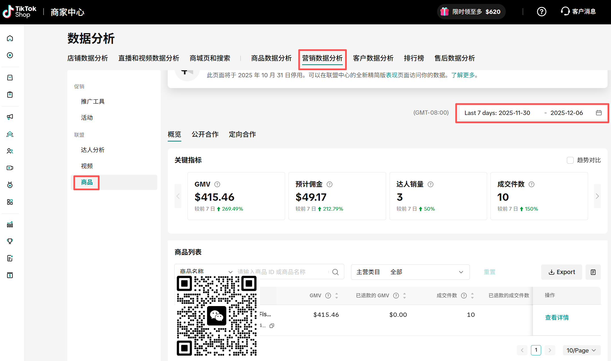The height and width of the screenshot is (361, 611).
Task: Click the 了解更多 link
Action: click(x=463, y=75)
